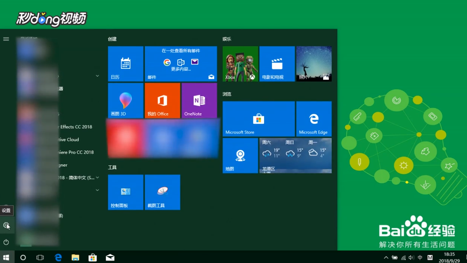This screenshot has height=263, width=467.
Task: Switch the 中 input language indicator
Action: click(420, 257)
